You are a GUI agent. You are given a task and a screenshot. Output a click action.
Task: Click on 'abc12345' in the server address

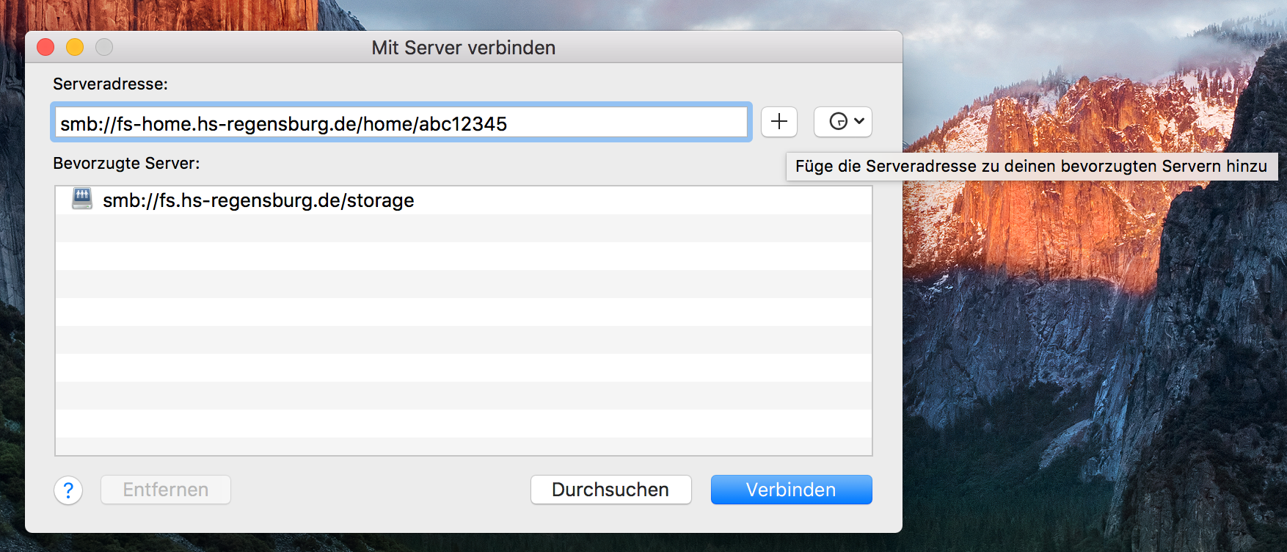point(463,124)
